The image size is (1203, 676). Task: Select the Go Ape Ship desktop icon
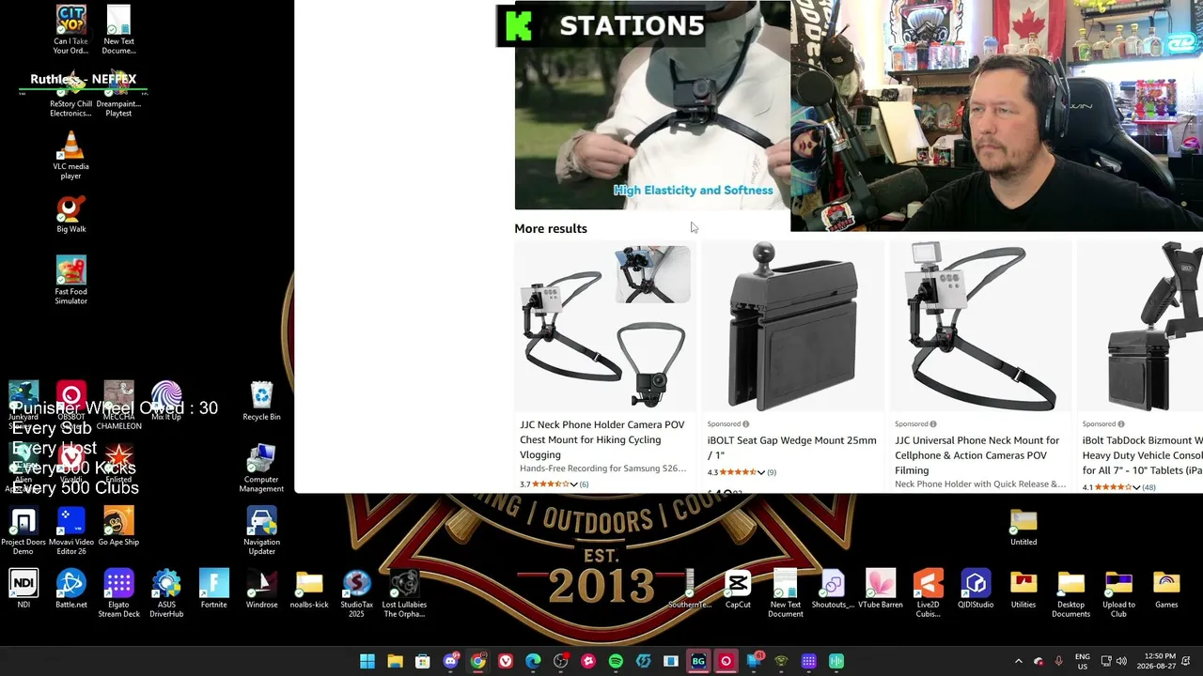(118, 526)
